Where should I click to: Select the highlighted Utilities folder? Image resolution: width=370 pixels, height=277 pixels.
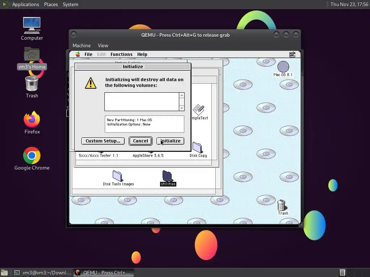[167, 176]
